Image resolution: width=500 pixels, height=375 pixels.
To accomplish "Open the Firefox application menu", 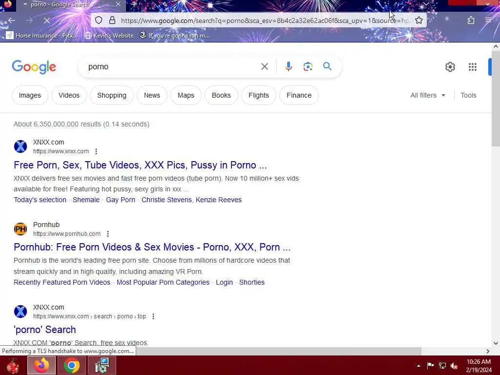I will pos(488,21).
